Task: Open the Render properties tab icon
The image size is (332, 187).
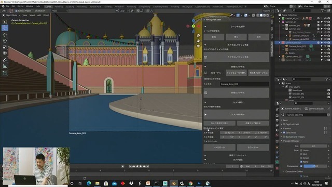Action: tap(277, 115)
